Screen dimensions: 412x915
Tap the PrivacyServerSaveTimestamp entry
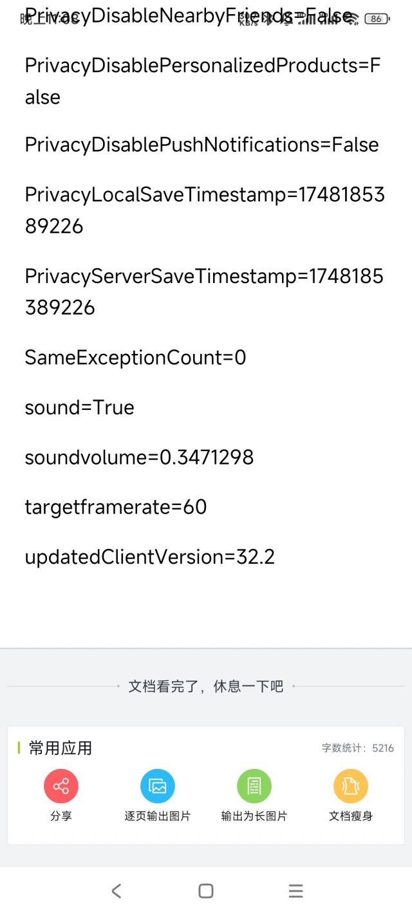point(203,291)
